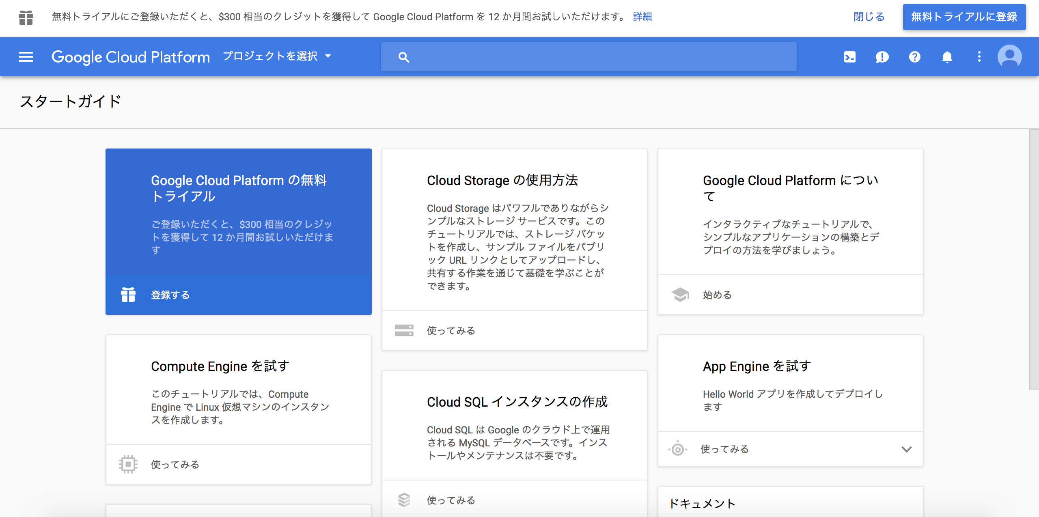Click the Google Cloud Platform logo text
This screenshot has height=517, width=1039.
pyautogui.click(x=131, y=57)
